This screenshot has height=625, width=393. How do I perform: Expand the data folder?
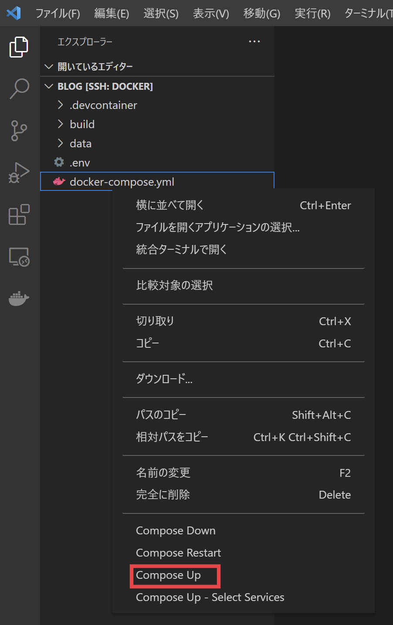point(61,143)
